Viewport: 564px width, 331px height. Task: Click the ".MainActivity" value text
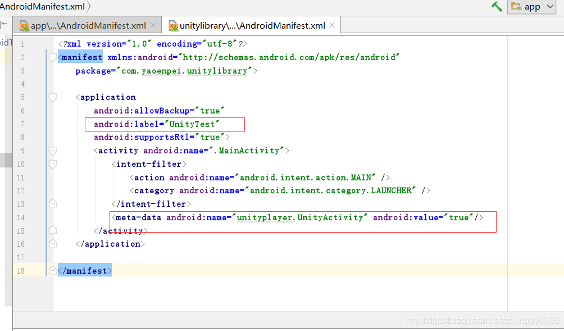pyautogui.click(x=247, y=151)
